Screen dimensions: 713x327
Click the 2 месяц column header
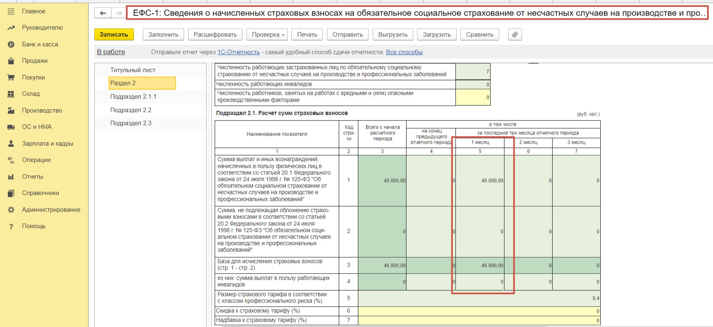pos(528,142)
